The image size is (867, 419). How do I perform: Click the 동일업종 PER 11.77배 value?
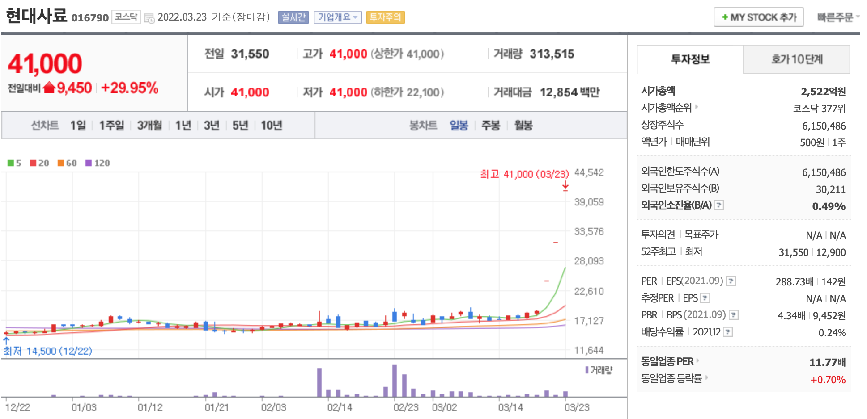(828, 362)
